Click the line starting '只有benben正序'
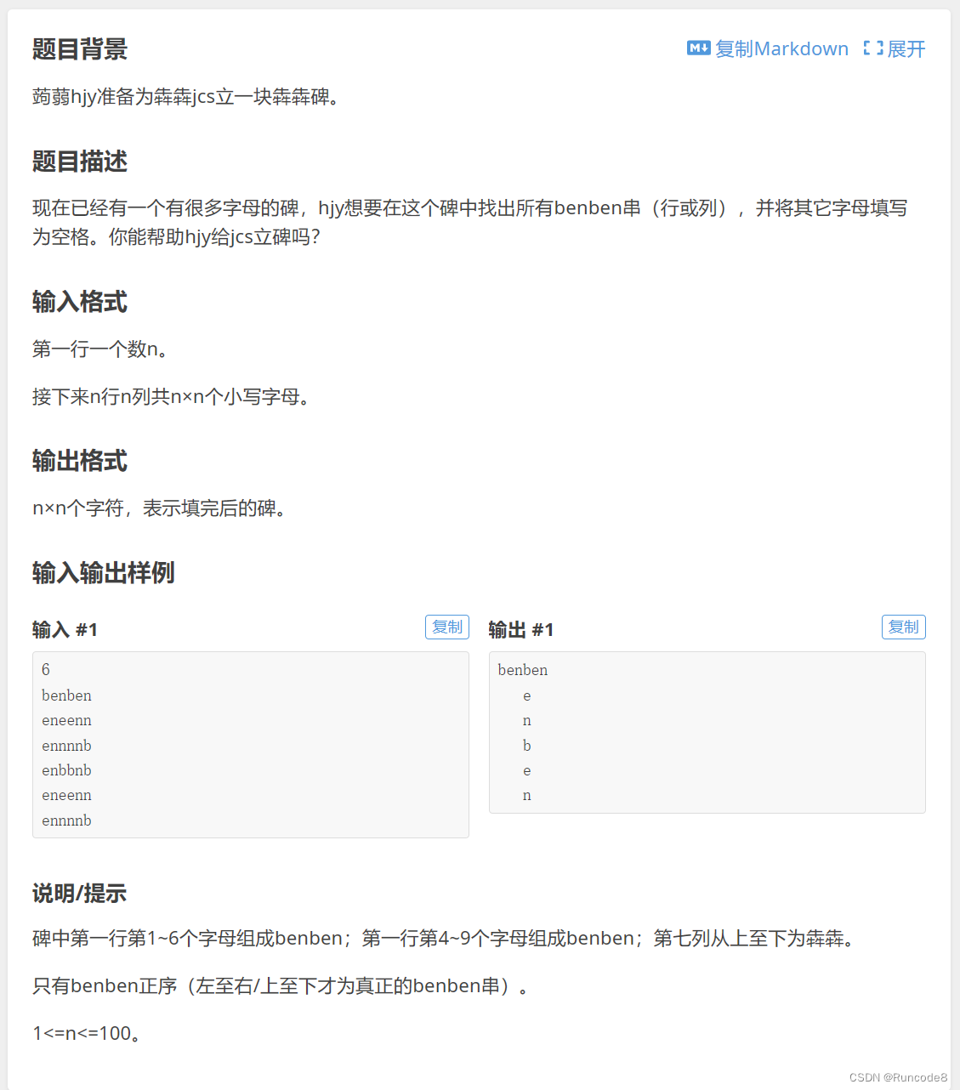The width and height of the screenshot is (960, 1090). point(281,986)
